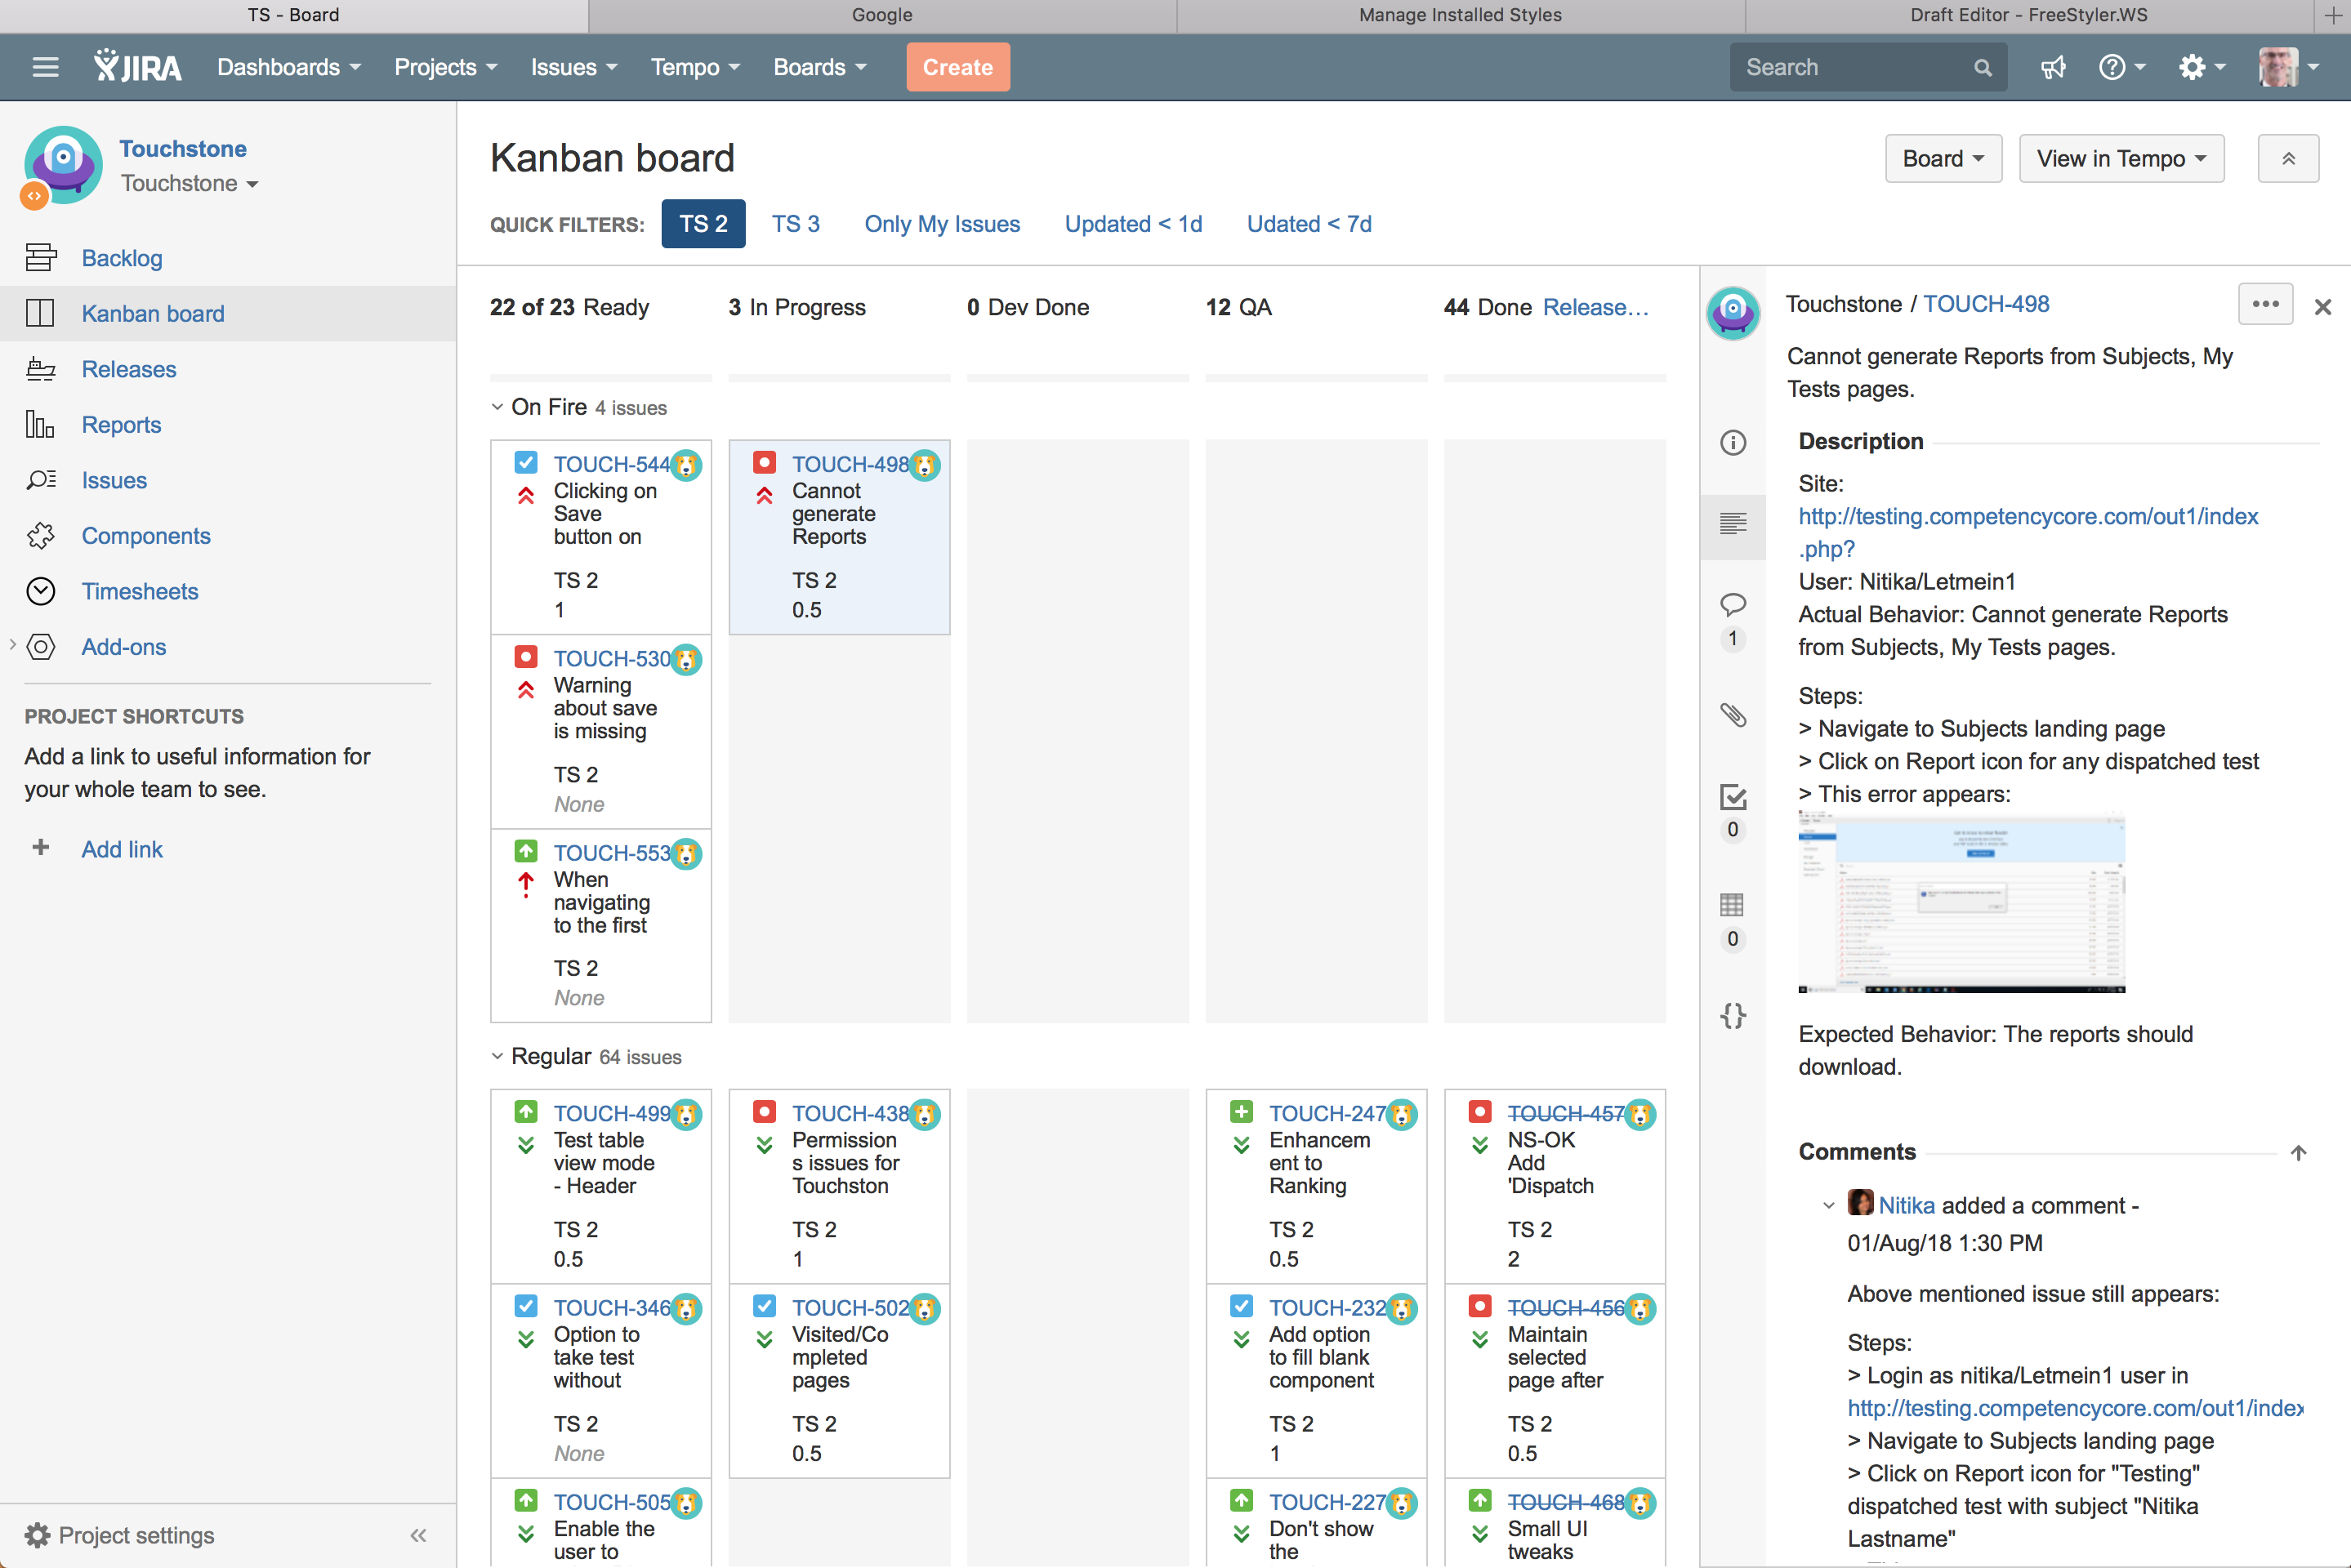Open the Projects menu
2351x1568 pixels.
tap(445, 67)
